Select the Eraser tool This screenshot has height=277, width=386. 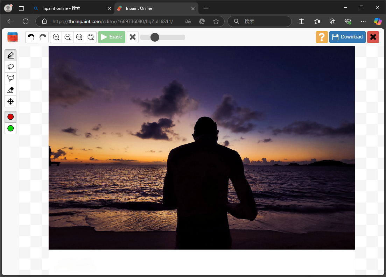(10, 90)
